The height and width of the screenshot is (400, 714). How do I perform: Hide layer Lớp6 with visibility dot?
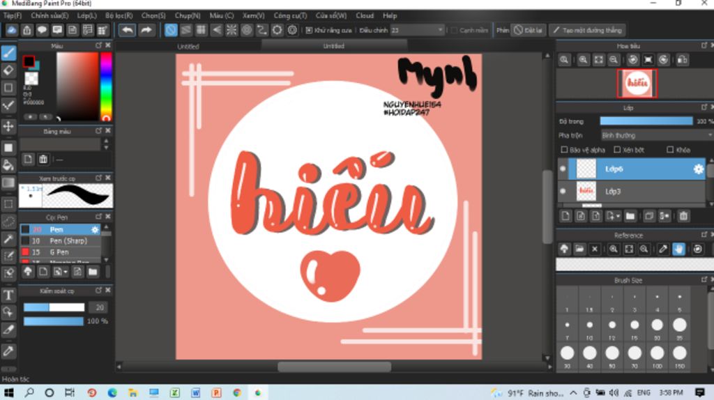click(563, 169)
